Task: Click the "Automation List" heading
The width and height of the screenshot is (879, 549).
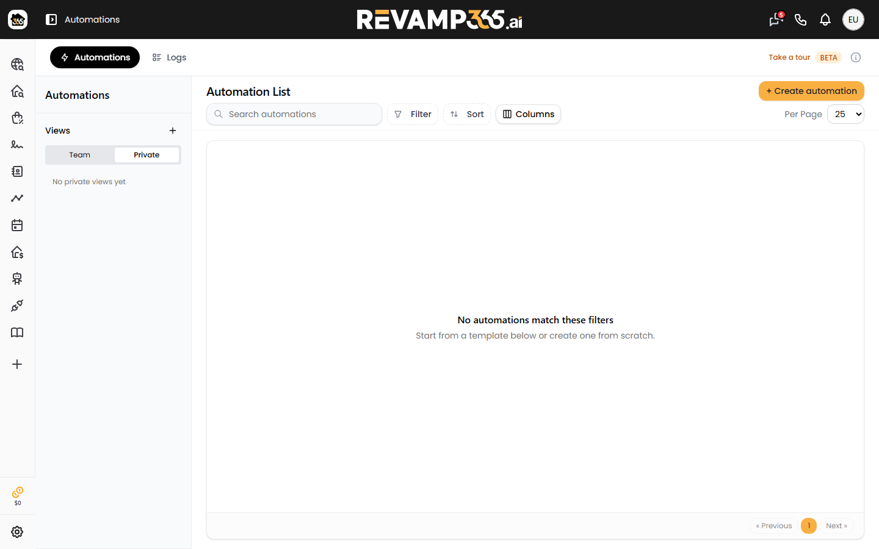Action: tap(248, 91)
